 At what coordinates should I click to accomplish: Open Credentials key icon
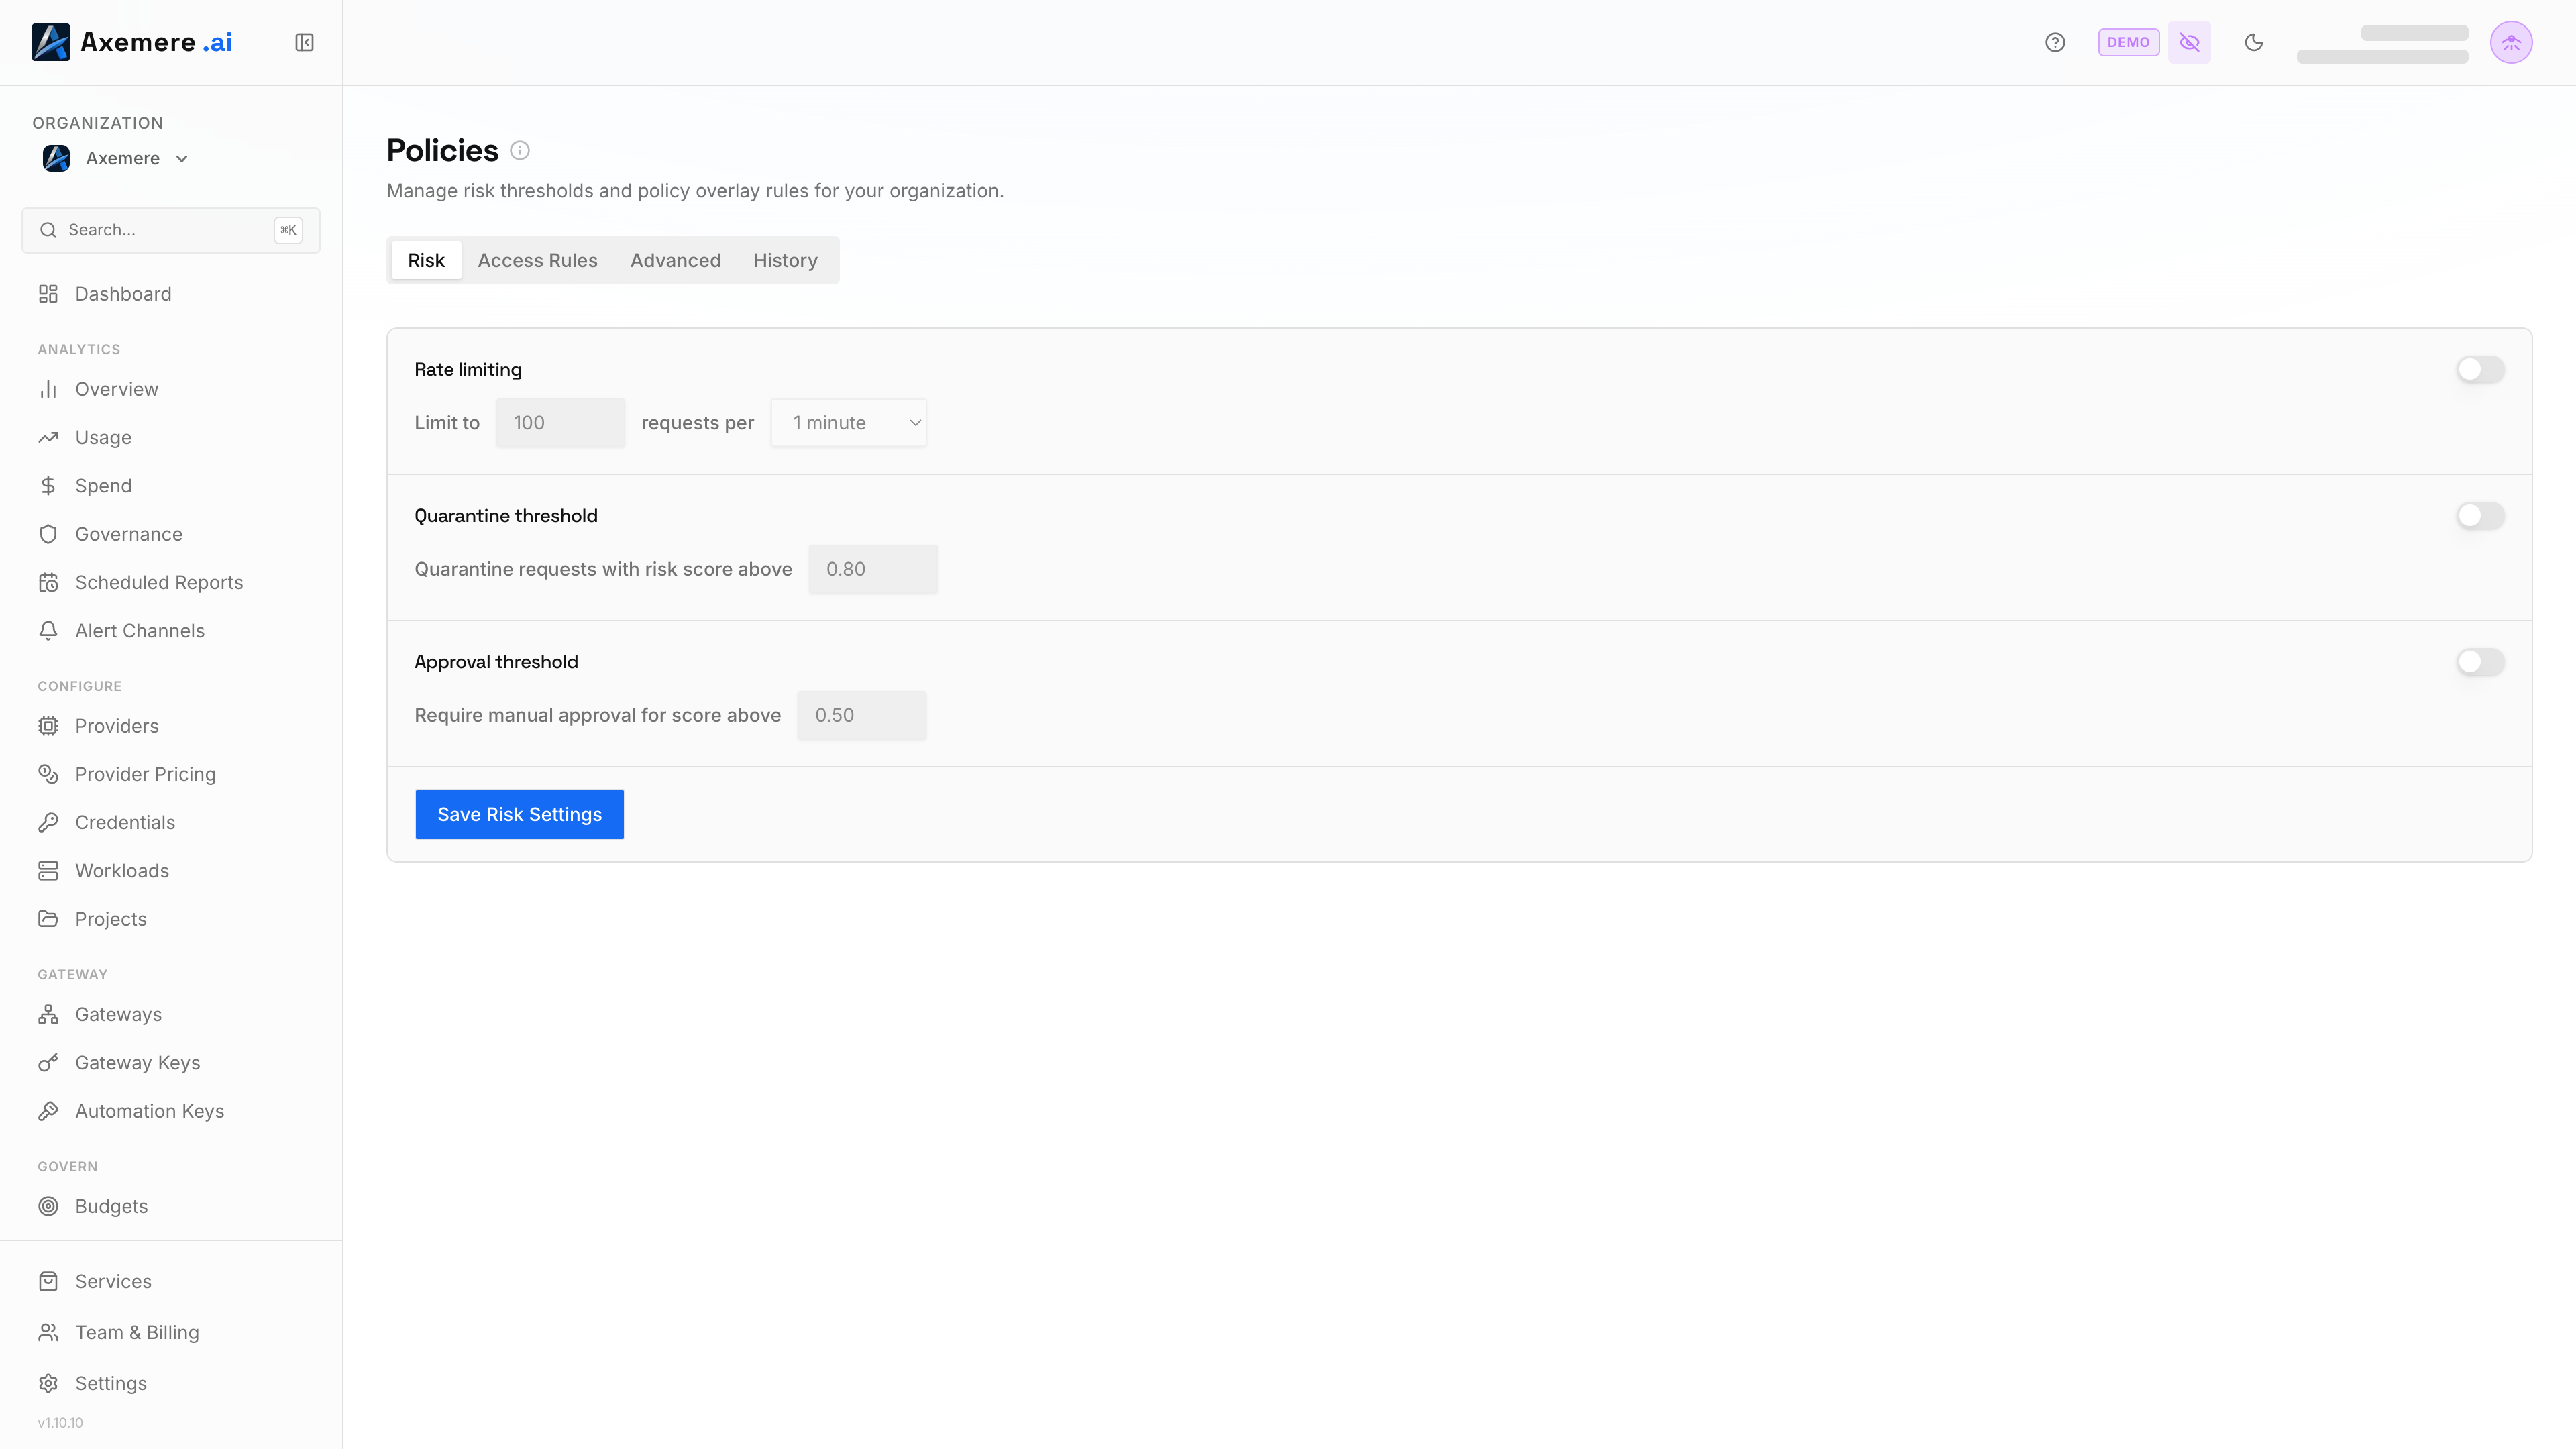click(x=48, y=822)
